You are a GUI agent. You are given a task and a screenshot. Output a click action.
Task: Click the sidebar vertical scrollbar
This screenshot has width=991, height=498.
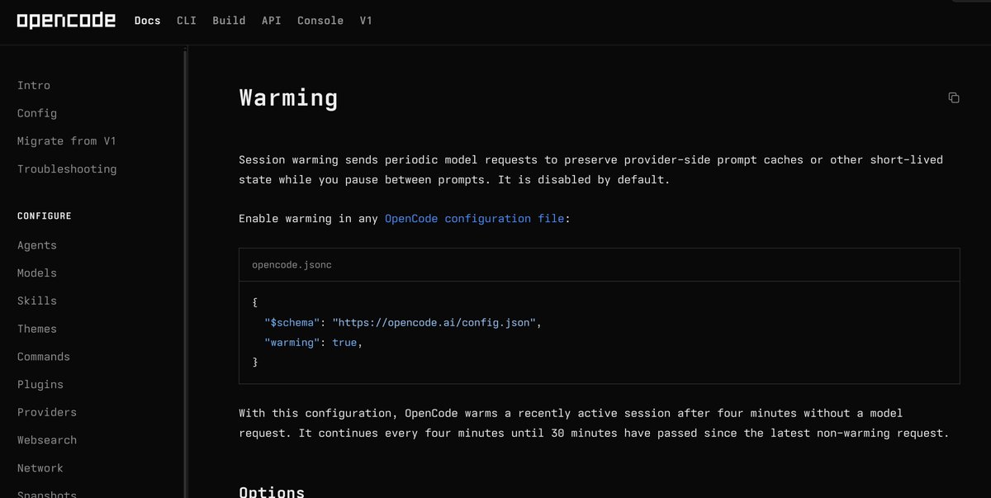[186, 273]
